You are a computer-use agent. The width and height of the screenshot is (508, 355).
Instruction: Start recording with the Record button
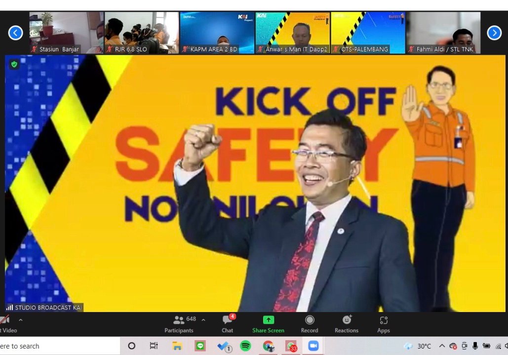[310, 323]
